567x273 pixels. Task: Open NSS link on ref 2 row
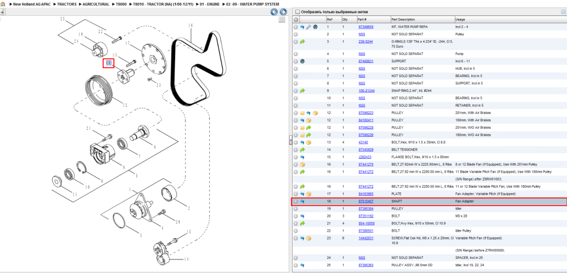362,34
